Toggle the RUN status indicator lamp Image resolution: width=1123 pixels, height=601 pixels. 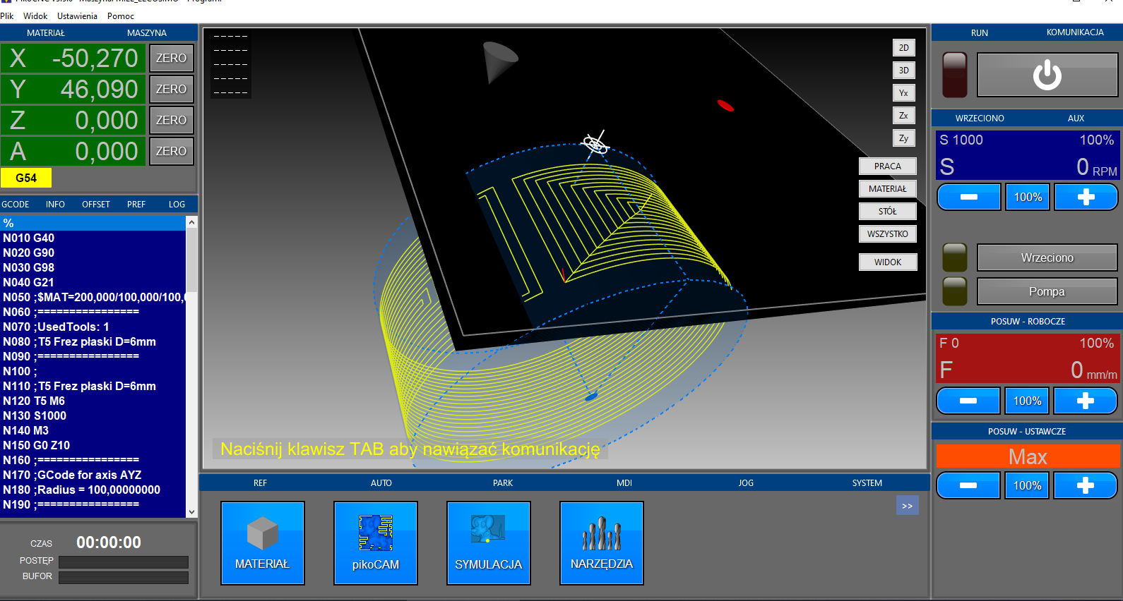tap(955, 75)
